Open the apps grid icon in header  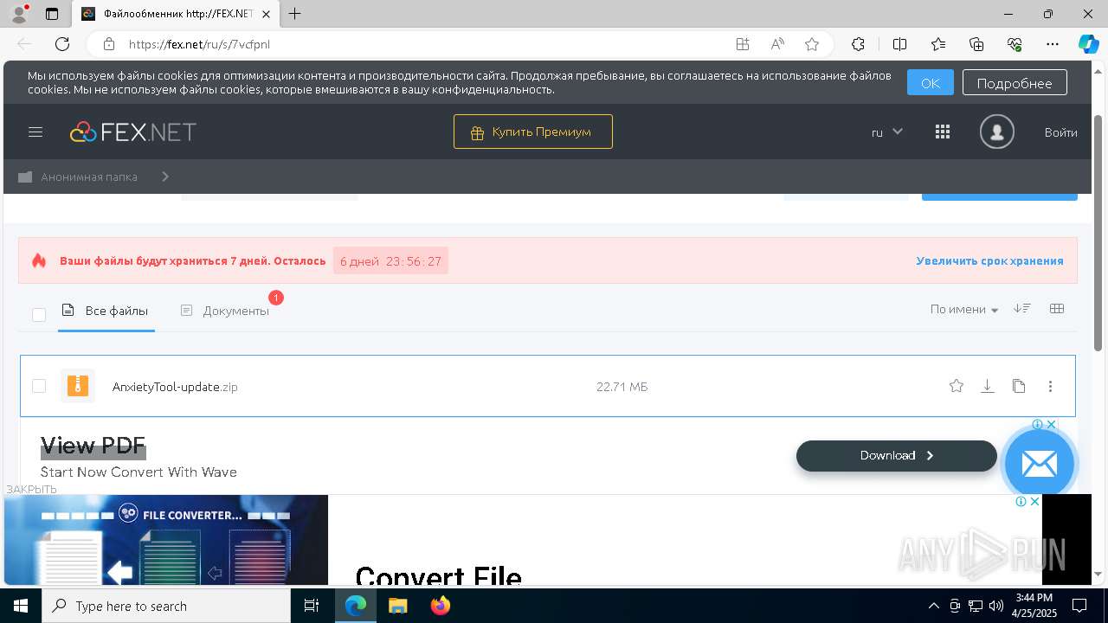(x=943, y=132)
